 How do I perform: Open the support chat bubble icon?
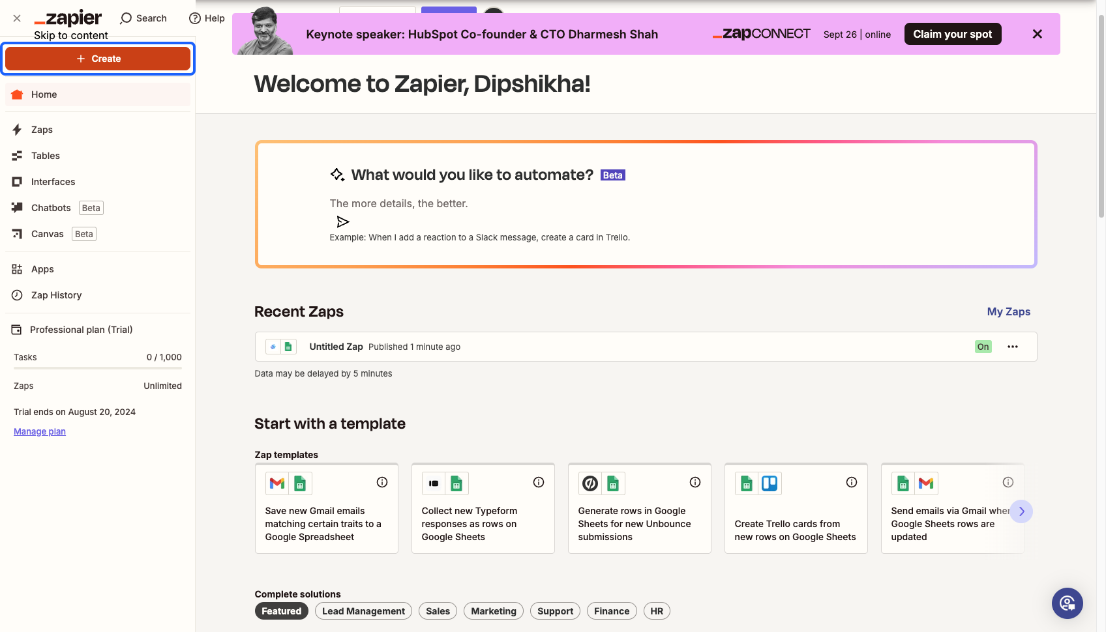point(1068,603)
